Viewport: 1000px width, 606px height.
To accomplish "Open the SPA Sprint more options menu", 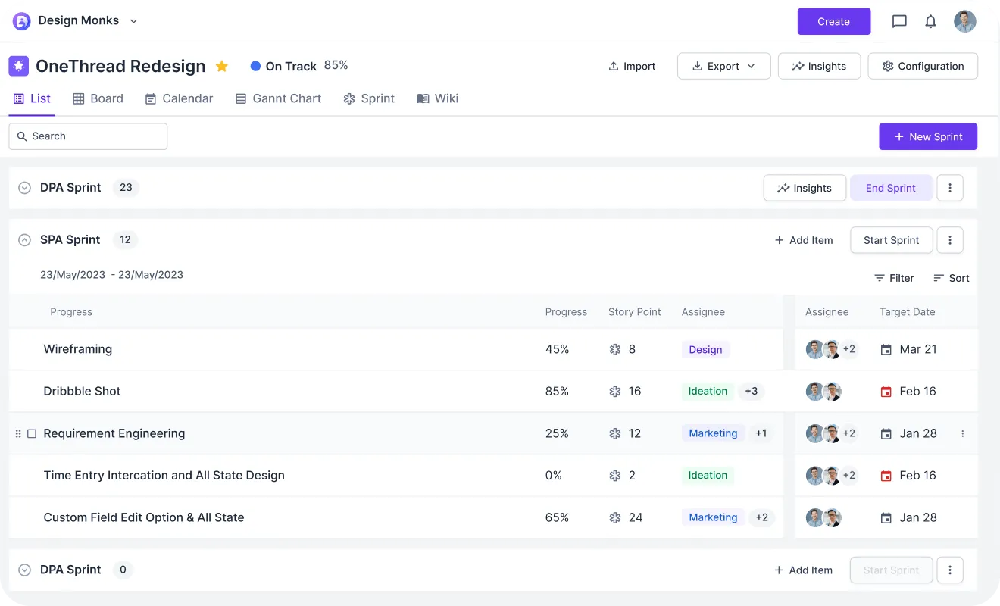I will 950,240.
